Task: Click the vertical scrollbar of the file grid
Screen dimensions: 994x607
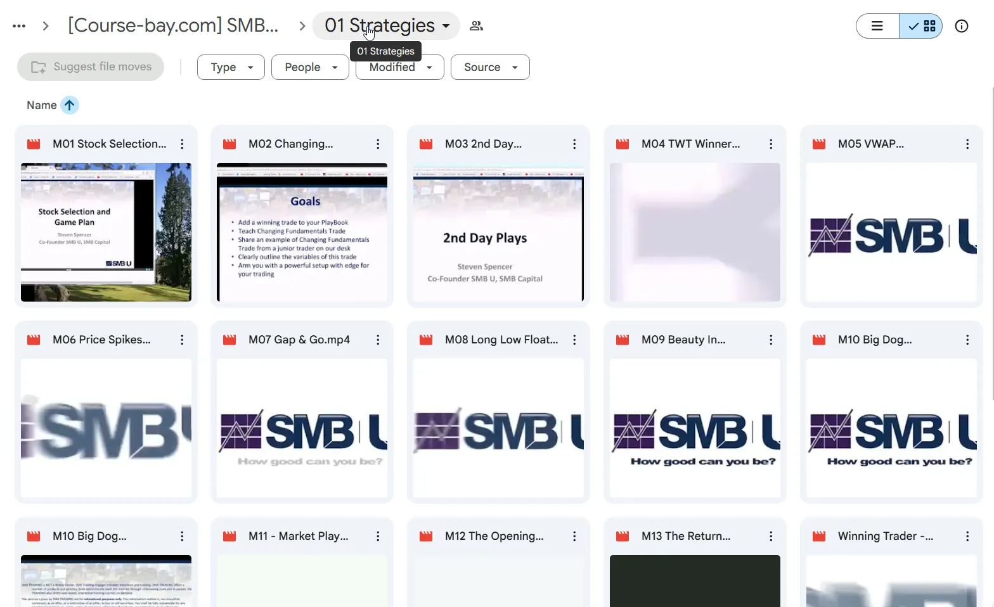Action: pyautogui.click(x=991, y=243)
